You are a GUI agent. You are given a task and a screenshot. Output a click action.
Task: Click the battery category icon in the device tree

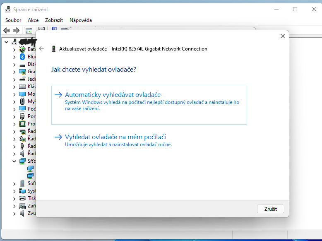[22, 49]
